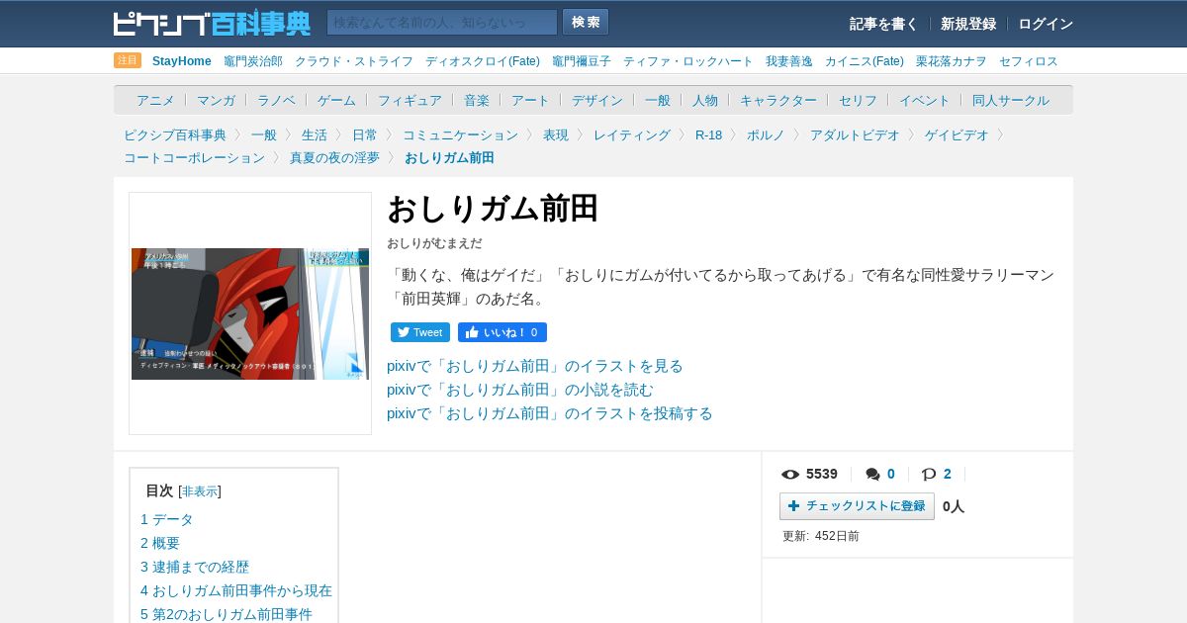Select the ゲーム category menu item
Image resolution: width=1187 pixels, height=623 pixels.
point(336,100)
